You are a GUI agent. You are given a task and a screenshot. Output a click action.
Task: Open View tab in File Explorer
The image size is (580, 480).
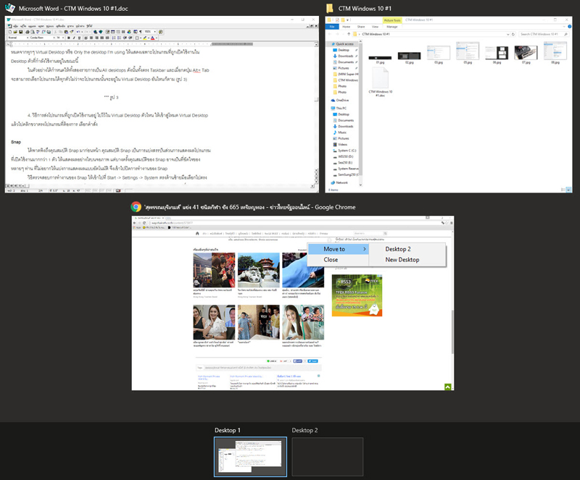375,27
